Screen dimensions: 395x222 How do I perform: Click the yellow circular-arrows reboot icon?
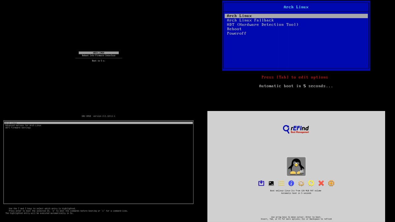(311, 183)
